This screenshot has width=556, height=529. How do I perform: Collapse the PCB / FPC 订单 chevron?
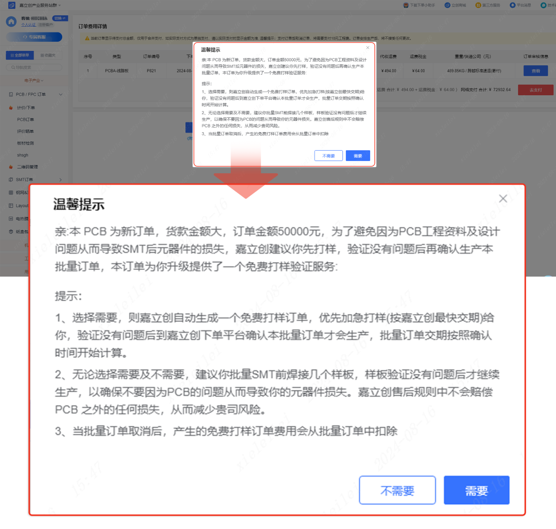point(61,95)
